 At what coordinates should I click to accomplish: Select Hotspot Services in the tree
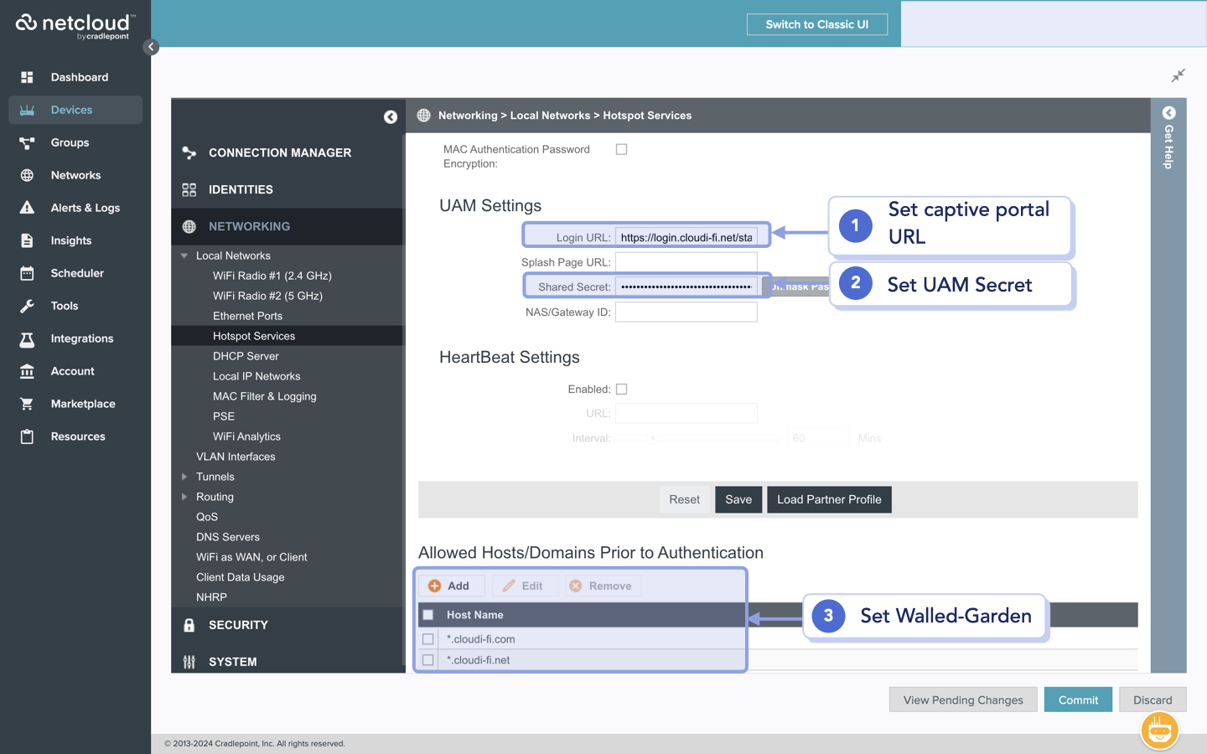coord(254,336)
